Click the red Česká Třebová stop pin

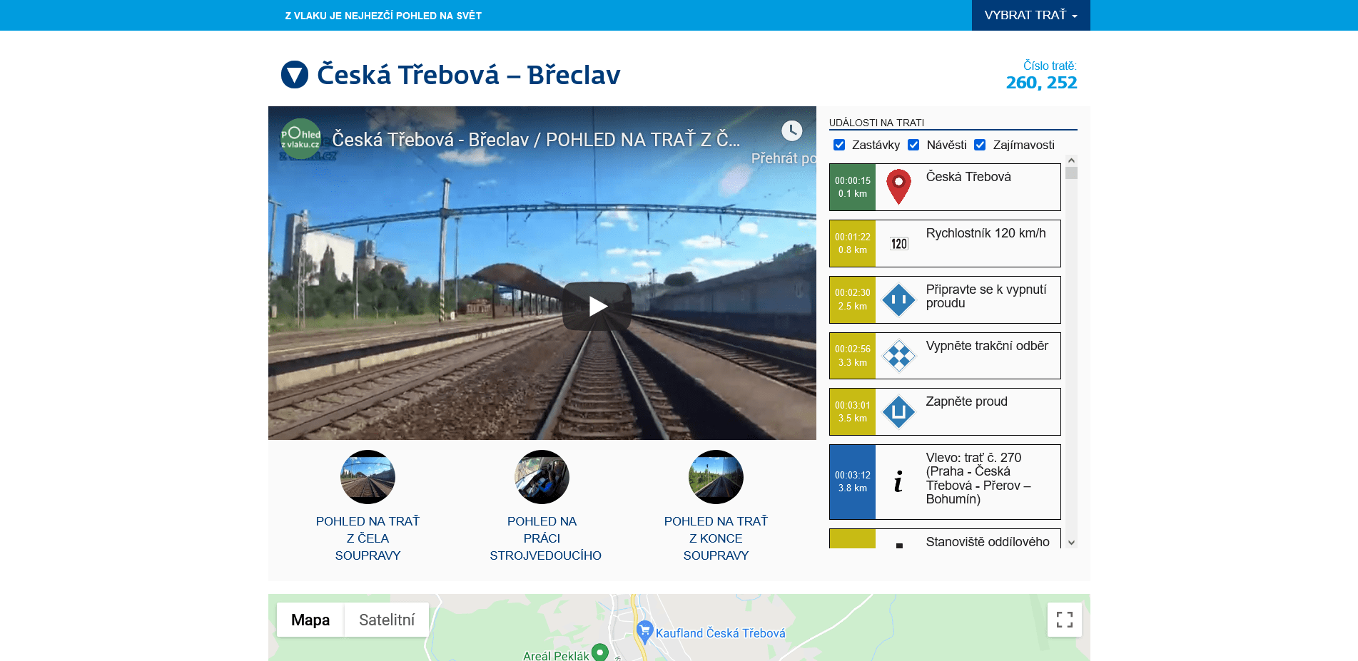(898, 187)
